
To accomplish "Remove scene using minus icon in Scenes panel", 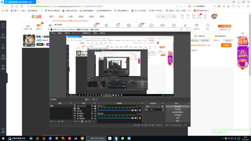I will (x=55, y=122).
